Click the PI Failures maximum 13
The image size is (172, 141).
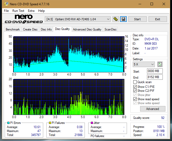click(81, 131)
